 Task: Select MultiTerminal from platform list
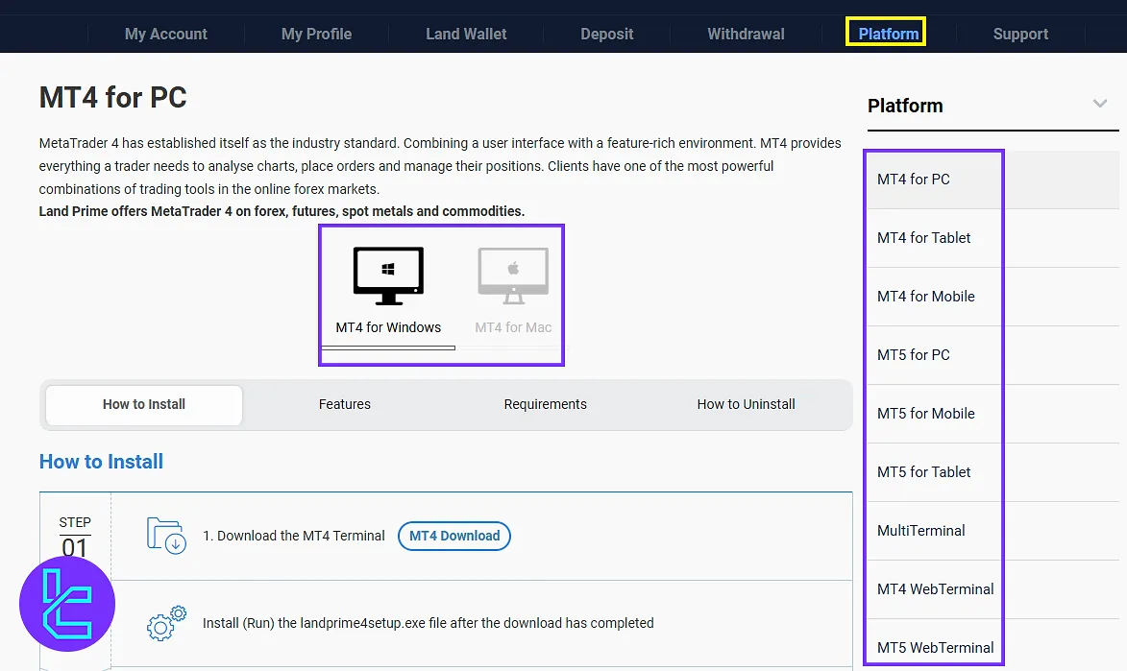coord(920,531)
